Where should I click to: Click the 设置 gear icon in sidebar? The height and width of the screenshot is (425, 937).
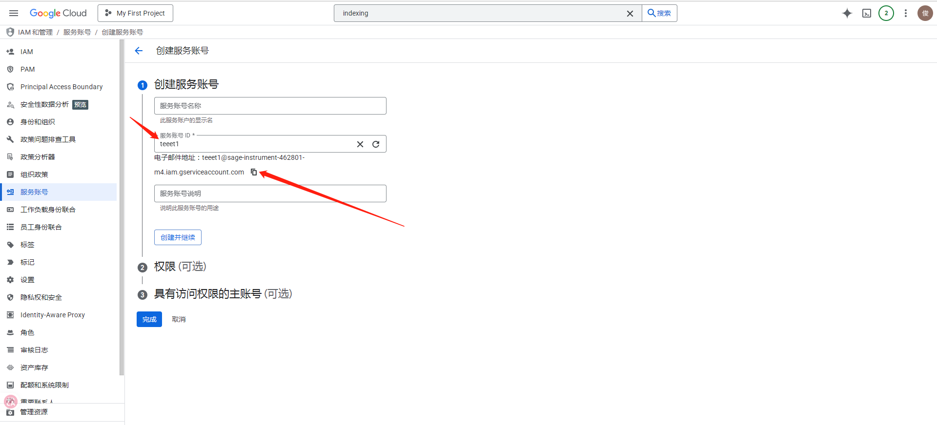pos(10,280)
